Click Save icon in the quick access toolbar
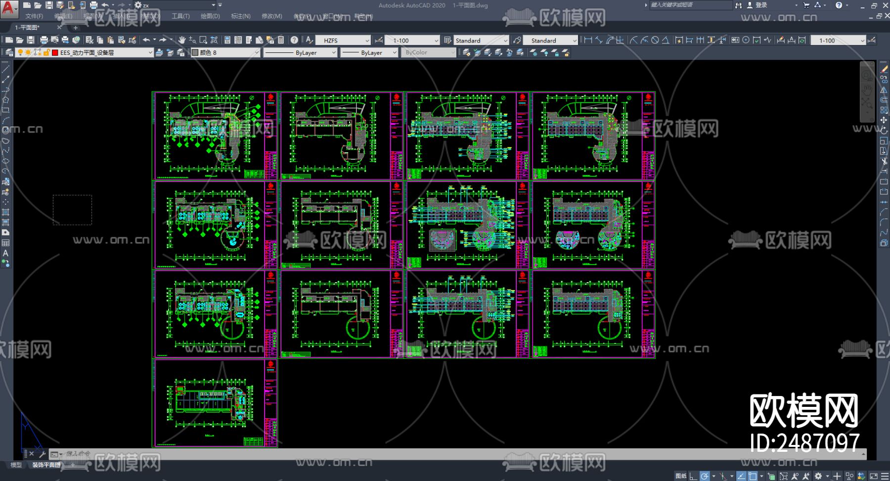Viewport: 890px width, 481px height. [49, 5]
